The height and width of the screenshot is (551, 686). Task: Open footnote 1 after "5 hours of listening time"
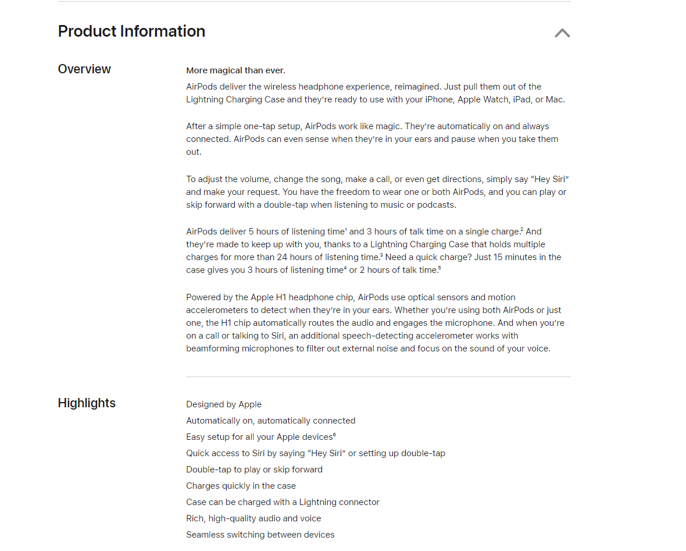pos(346,229)
